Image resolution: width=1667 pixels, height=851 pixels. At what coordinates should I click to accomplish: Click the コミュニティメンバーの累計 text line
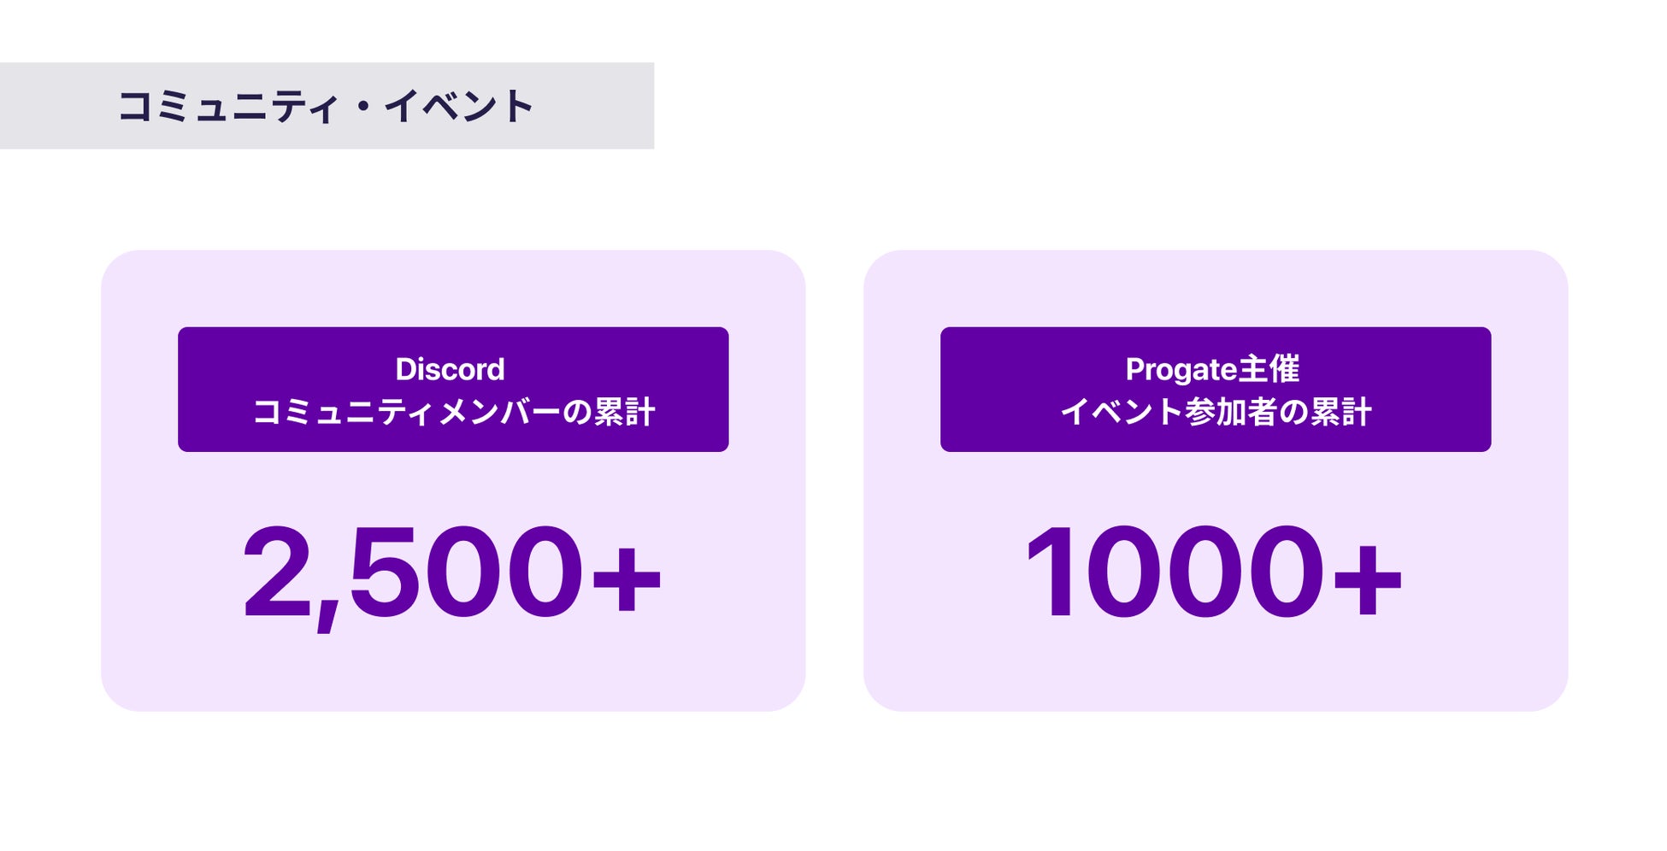(x=453, y=412)
